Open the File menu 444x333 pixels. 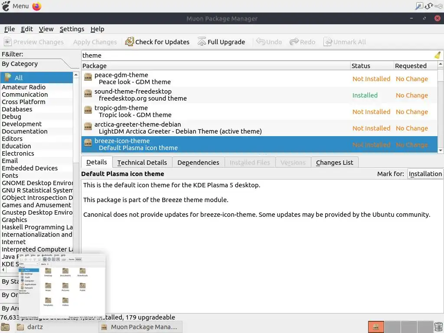[x=10, y=29]
